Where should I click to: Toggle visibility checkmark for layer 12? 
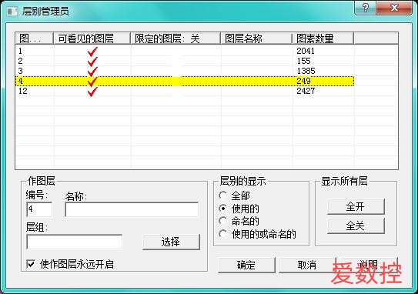click(x=92, y=92)
